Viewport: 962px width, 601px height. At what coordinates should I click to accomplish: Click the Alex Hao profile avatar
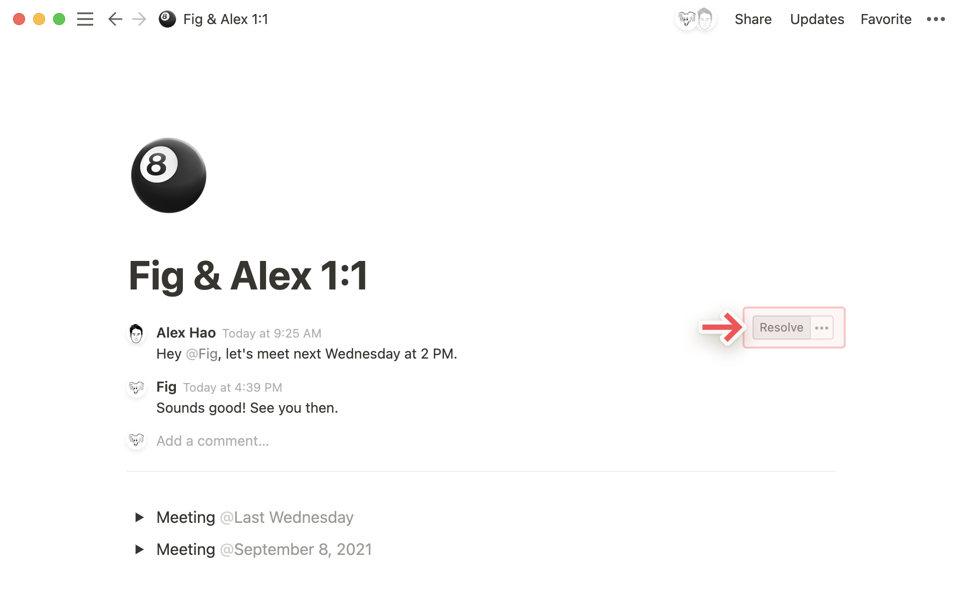coord(136,333)
